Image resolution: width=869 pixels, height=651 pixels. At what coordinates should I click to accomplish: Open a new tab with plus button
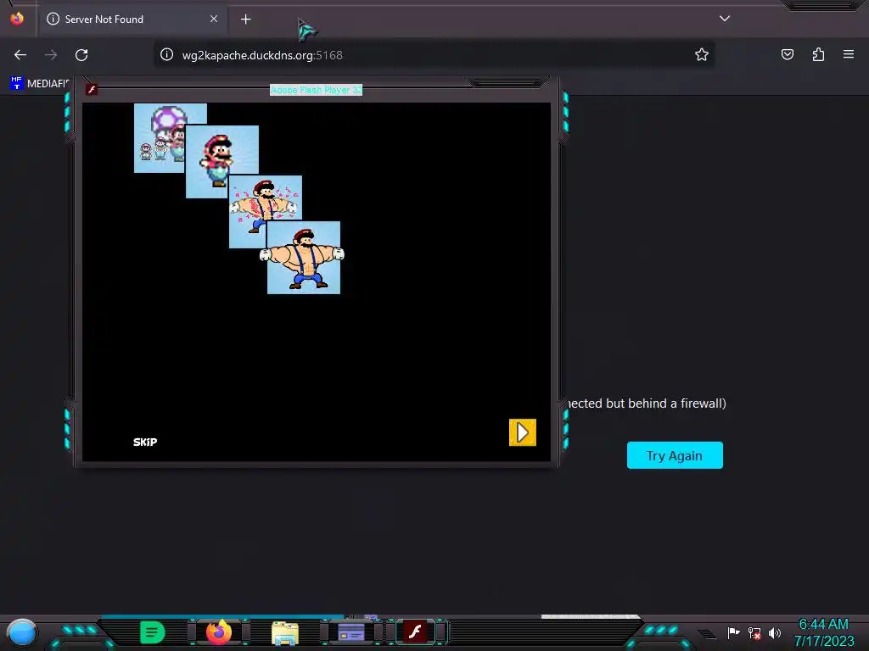pos(245,19)
